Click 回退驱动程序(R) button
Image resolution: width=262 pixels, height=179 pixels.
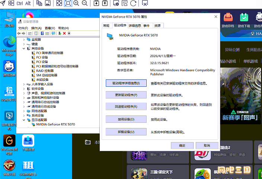click(126, 106)
